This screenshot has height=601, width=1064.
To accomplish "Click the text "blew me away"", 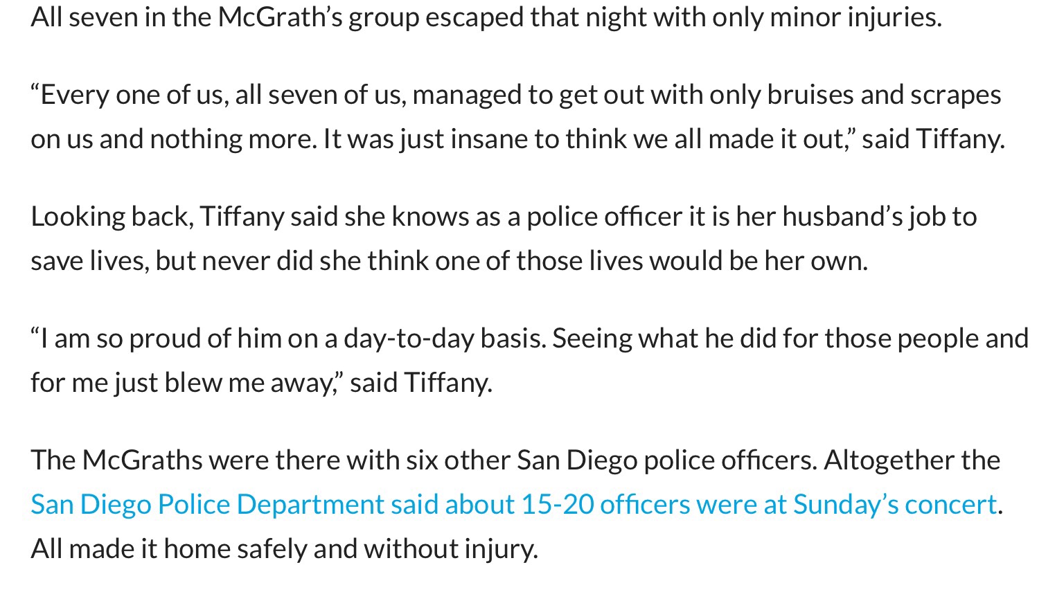I will 249,383.
